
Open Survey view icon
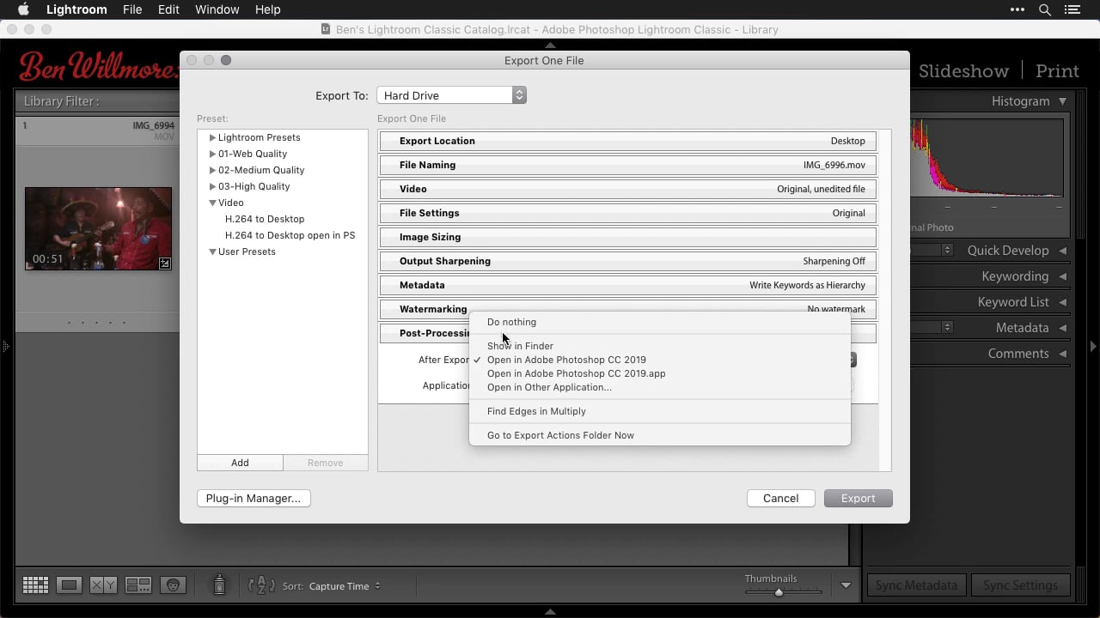pos(138,585)
